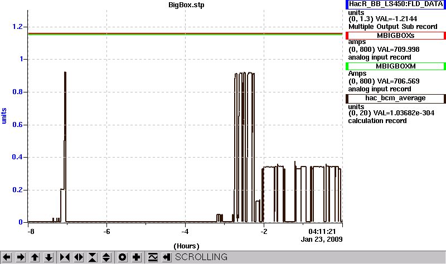This screenshot has height=264, width=446.
Task: Click the return-arrow scroll mode icon
Action: 167,257
